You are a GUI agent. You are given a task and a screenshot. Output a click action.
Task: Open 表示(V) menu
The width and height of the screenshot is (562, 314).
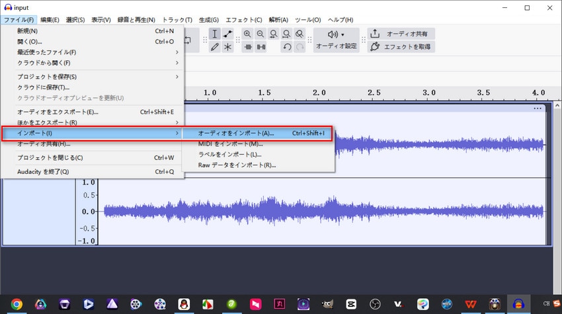click(100, 20)
